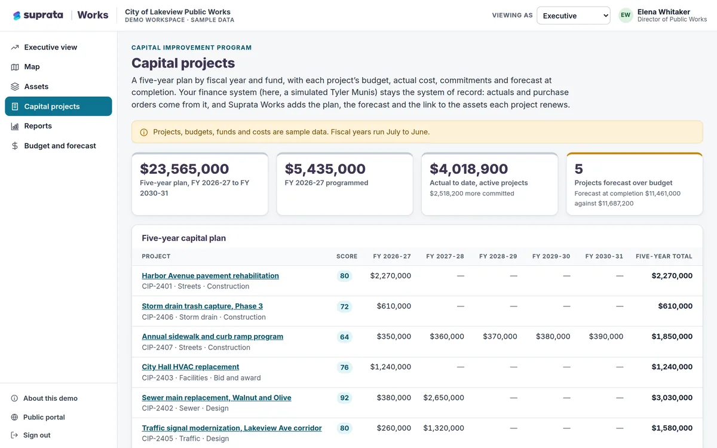The image size is (717, 448).
Task: Click the Map sidebar icon
Action: tap(15, 67)
